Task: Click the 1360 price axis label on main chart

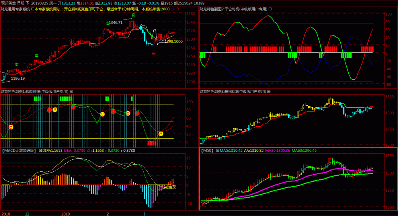Action: click(191, 14)
